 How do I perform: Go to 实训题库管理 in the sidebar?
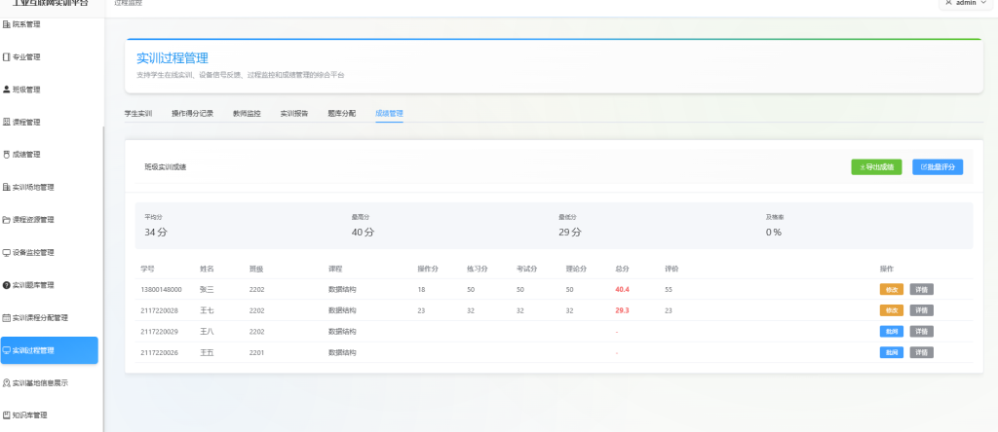[33, 285]
